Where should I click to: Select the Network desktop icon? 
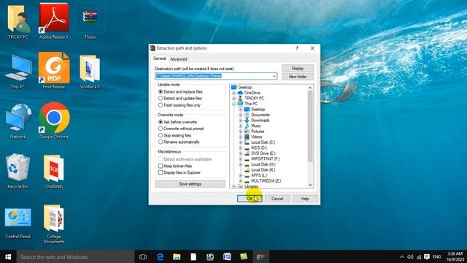(18, 121)
